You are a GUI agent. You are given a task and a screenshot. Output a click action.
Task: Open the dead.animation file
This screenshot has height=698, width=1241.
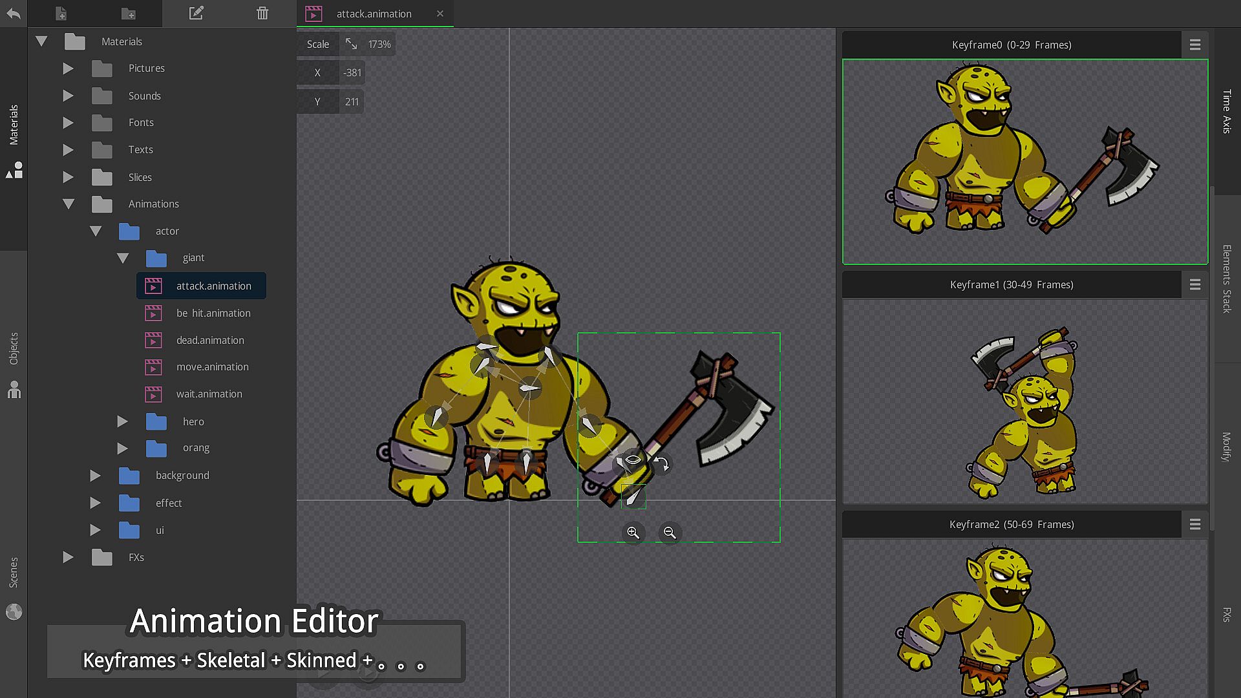coord(210,340)
